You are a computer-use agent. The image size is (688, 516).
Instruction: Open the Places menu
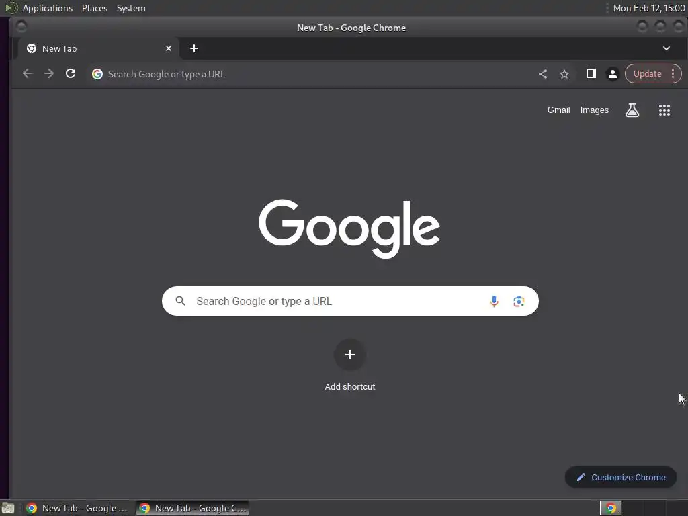click(x=94, y=8)
